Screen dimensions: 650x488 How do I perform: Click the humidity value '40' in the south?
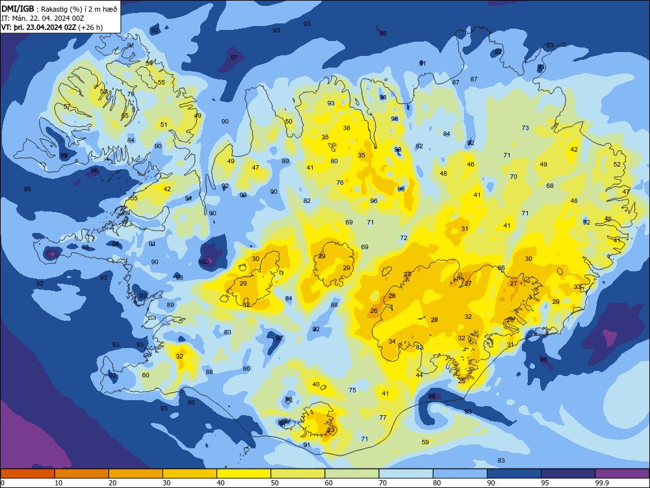click(x=316, y=385)
